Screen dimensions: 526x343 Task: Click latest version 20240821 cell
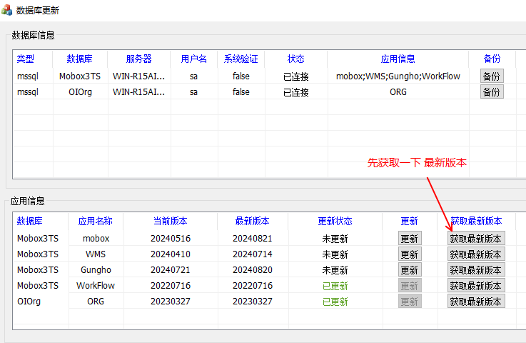coord(253,239)
